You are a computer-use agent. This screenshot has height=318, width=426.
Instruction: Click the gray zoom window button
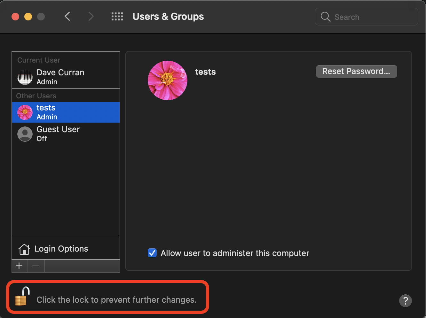pos(41,17)
